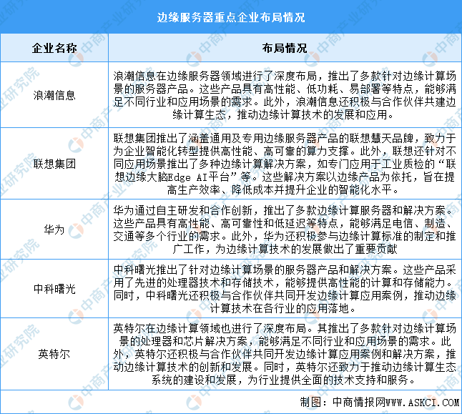Select the 浪潮信息 layout description text
462x414 pixels.
point(285,95)
